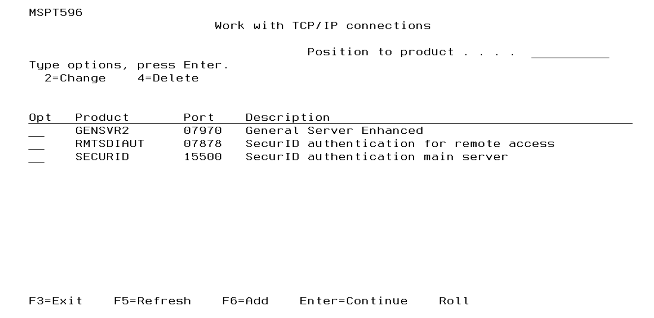Click F6=Add to add a connection
The height and width of the screenshot is (318, 654).
tap(246, 301)
